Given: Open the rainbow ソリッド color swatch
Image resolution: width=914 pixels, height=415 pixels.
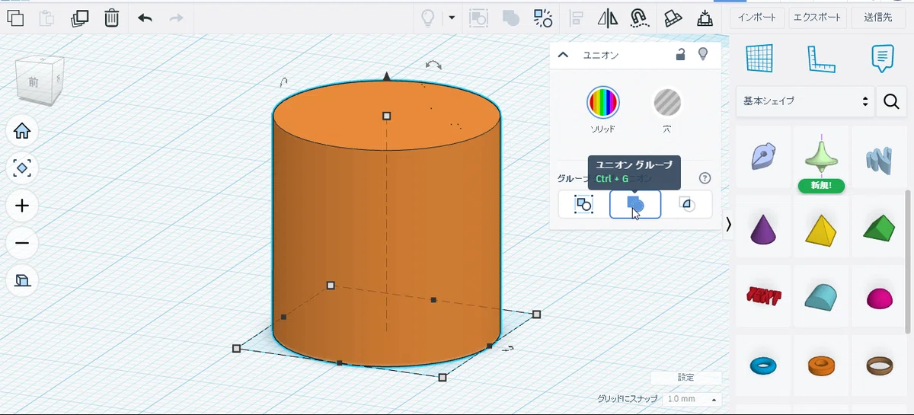Looking at the screenshot, I should pyautogui.click(x=602, y=102).
